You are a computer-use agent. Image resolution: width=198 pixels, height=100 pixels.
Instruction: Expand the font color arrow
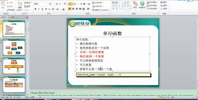(x=66, y=9)
